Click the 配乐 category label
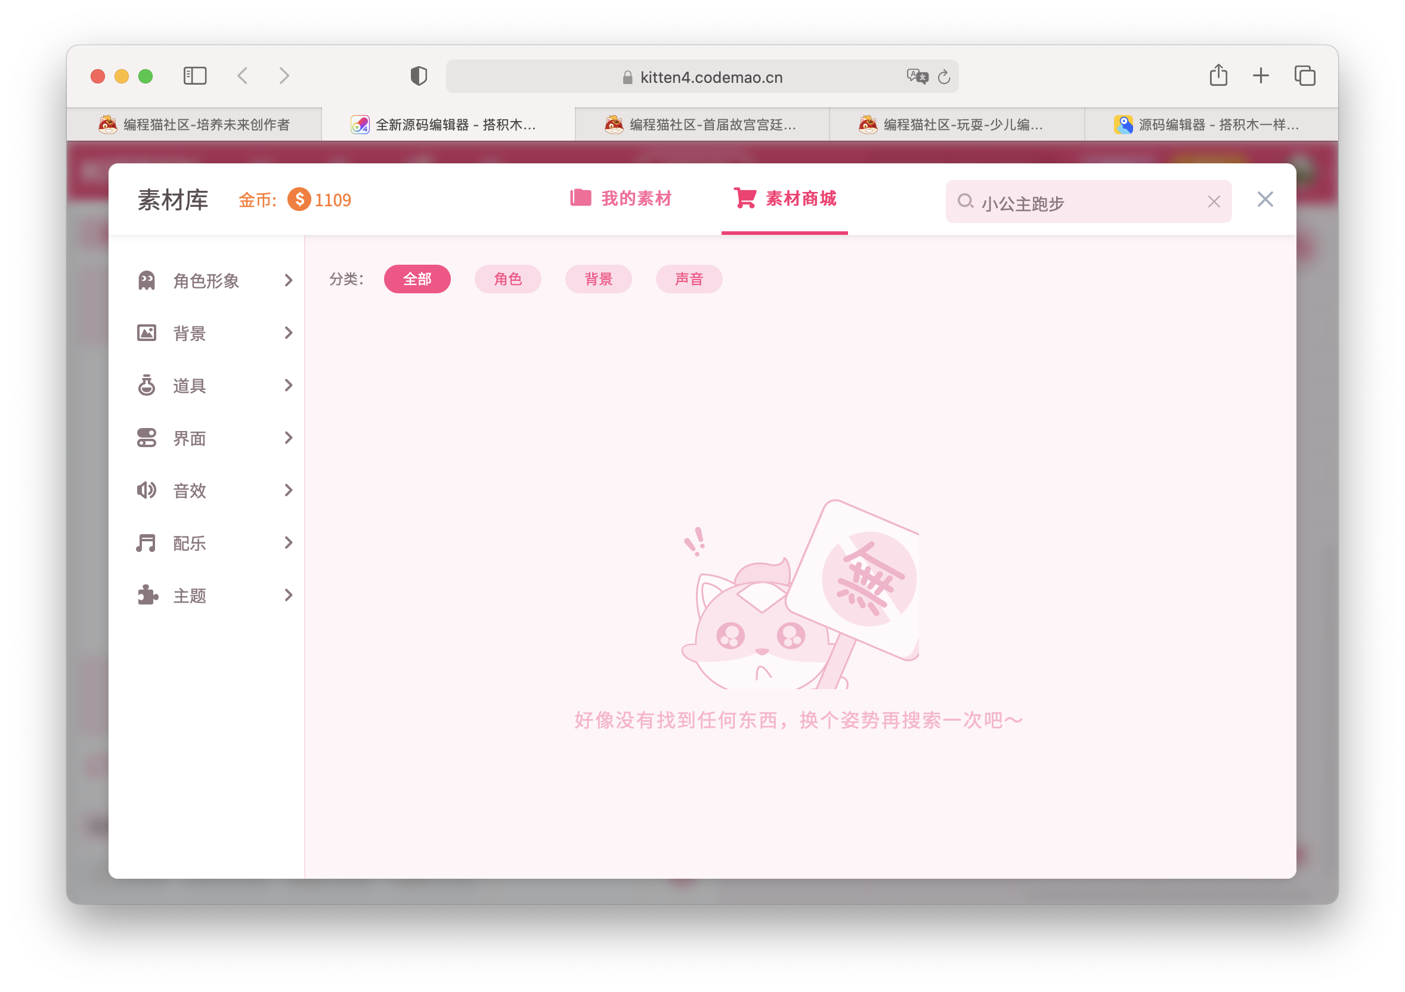The image size is (1405, 992). (x=190, y=544)
